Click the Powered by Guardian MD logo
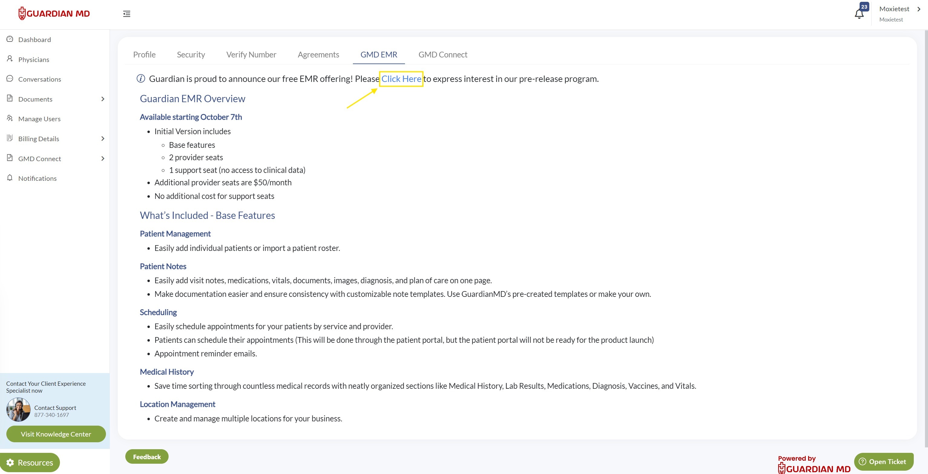The image size is (928, 474). (x=814, y=464)
